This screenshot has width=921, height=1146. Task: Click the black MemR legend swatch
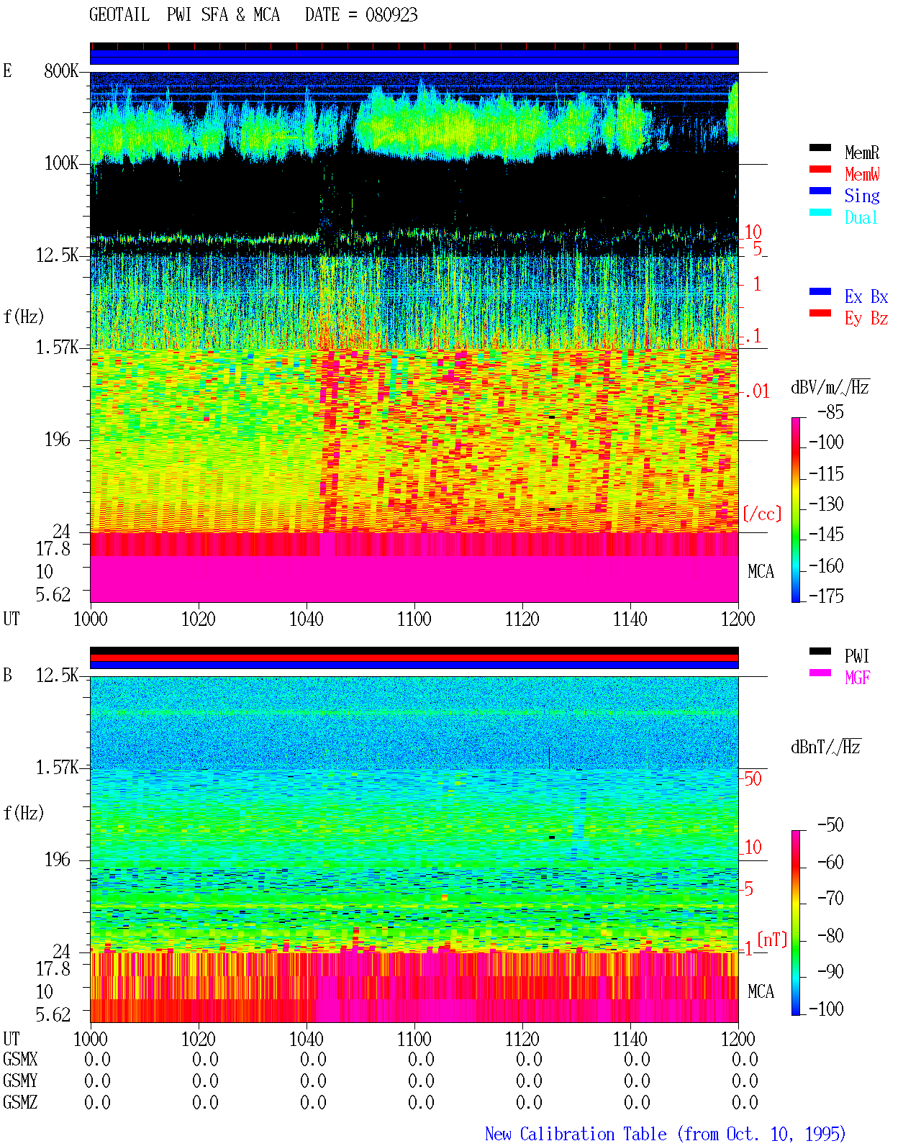[x=820, y=148]
